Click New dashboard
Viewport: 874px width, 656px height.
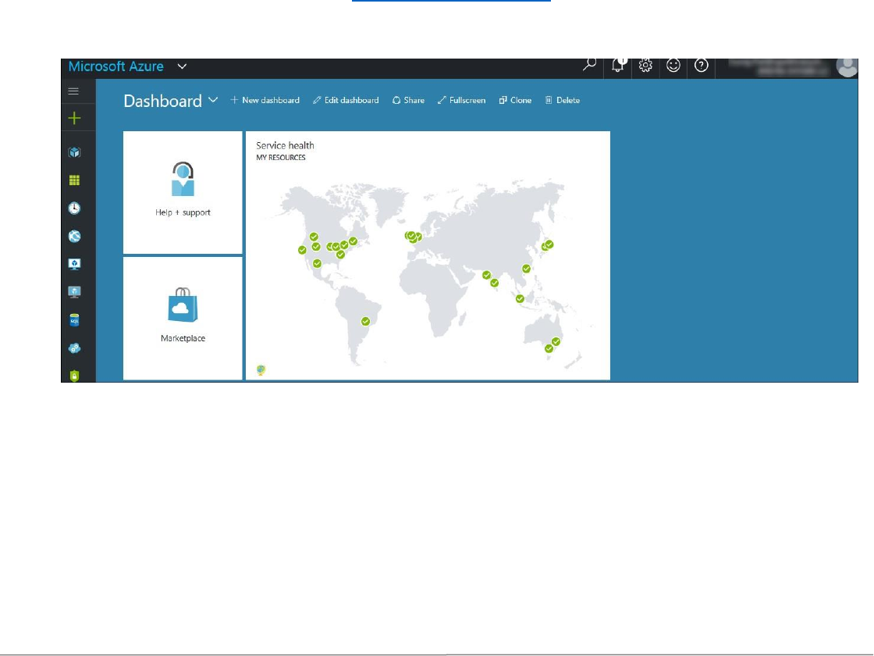click(265, 101)
